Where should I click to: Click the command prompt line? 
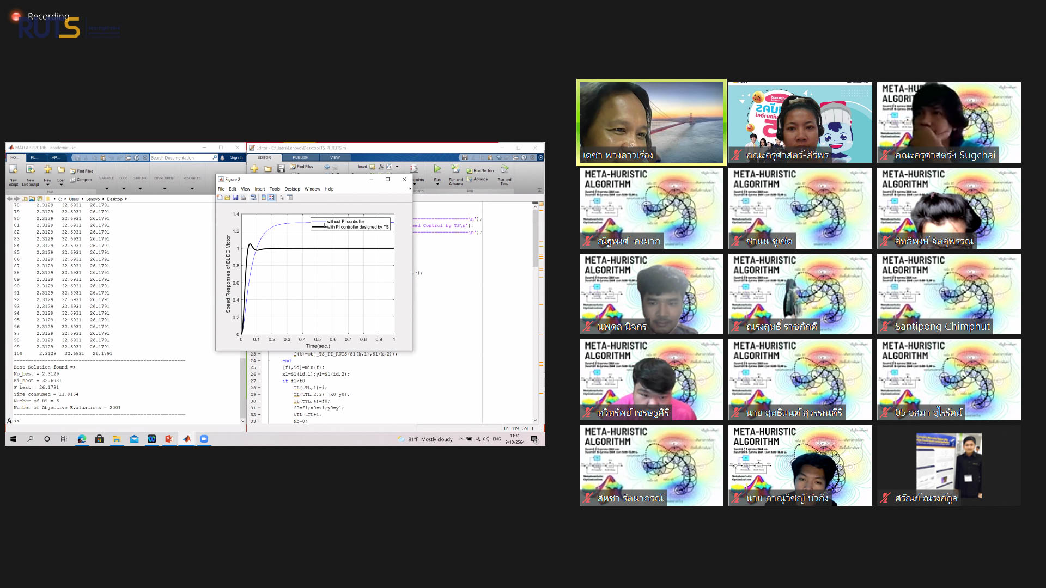pyautogui.click(x=125, y=421)
